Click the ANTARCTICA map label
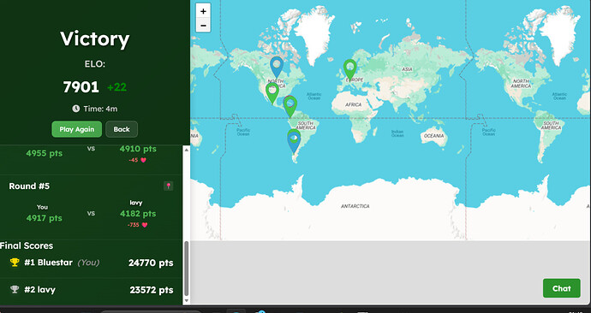Image resolution: width=591 pixels, height=313 pixels. point(355,206)
